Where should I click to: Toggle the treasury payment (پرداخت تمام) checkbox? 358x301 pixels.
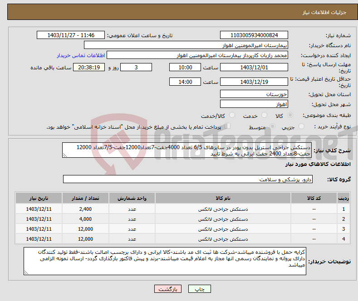228,127
